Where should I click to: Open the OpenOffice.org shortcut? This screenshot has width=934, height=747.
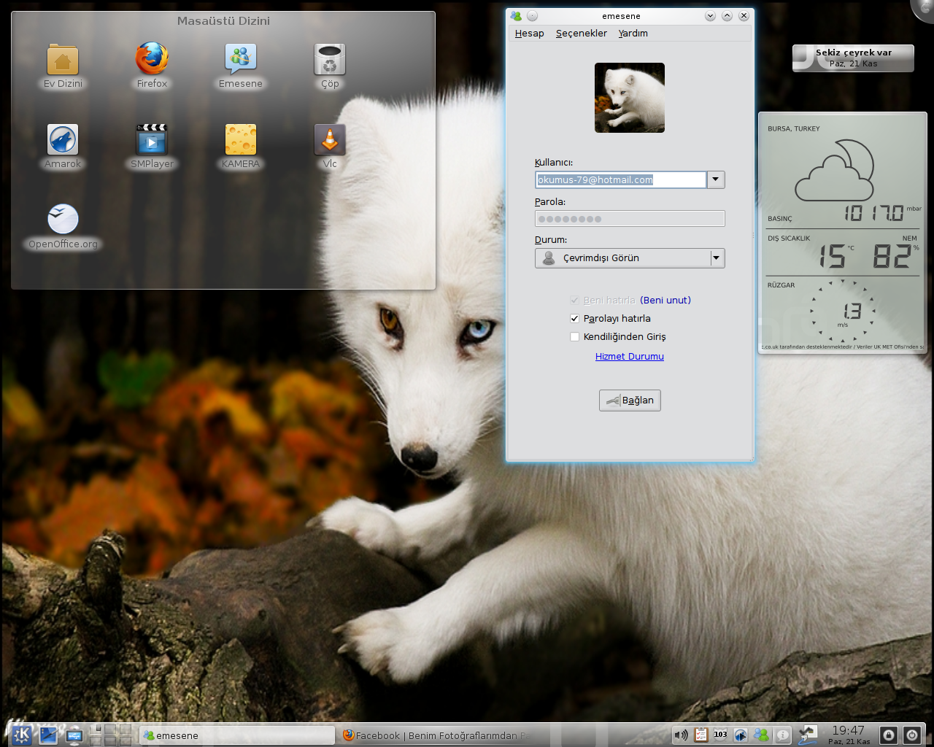click(x=63, y=219)
